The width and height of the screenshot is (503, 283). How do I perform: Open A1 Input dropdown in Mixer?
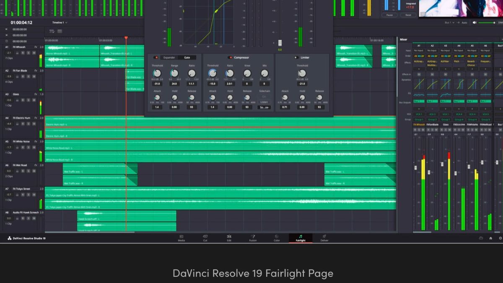[x=419, y=50]
